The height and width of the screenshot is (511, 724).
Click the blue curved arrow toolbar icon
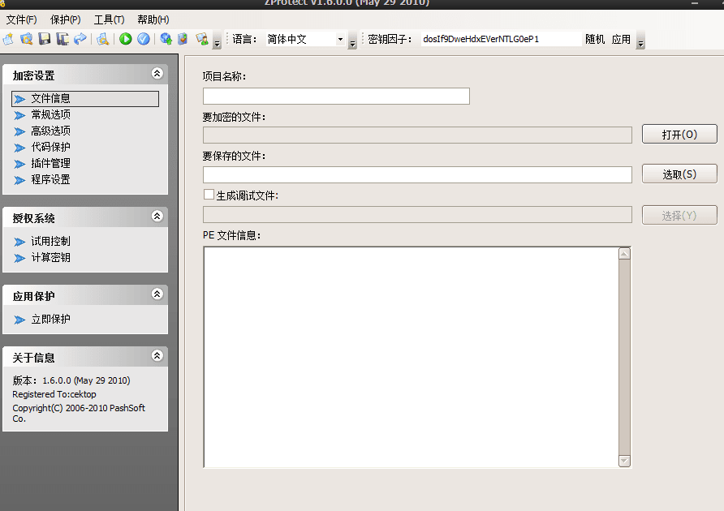80,39
